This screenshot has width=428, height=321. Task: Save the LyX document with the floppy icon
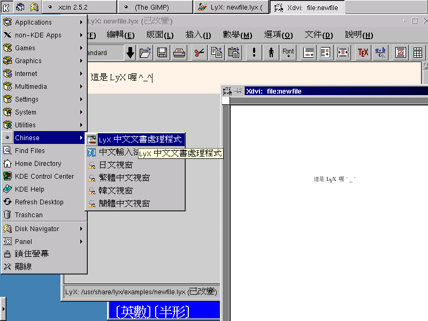162,52
